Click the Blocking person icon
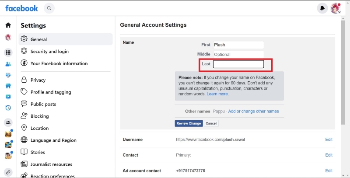This screenshot has width=350, height=178. pos(24,116)
